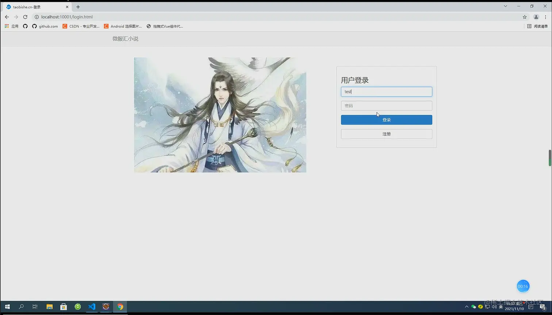Click the browser forward arrow
The width and height of the screenshot is (552, 315).
click(x=16, y=17)
